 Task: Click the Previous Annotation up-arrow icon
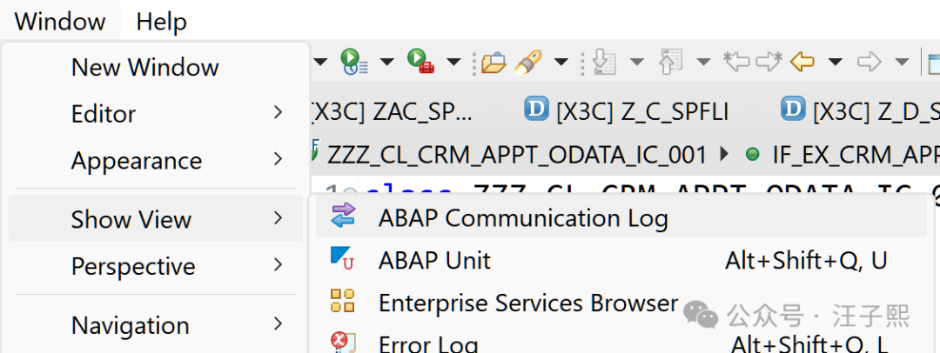tap(669, 62)
